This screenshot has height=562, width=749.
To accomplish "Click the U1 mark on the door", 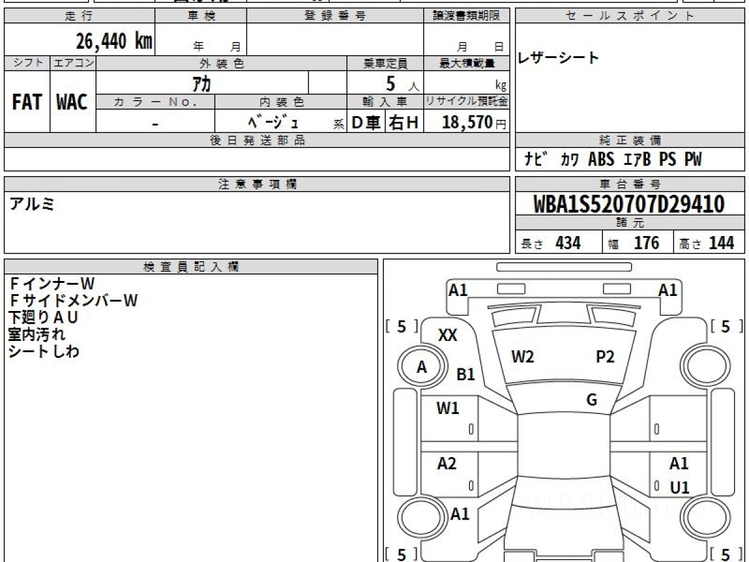I will point(680,488).
